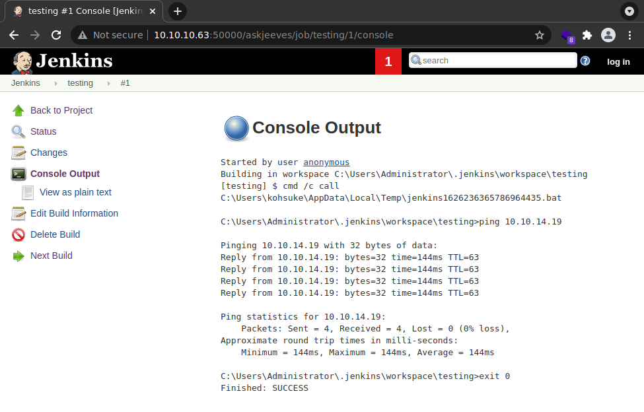The height and width of the screenshot is (412, 644).
Task: Click the Delete Build red prohibition icon
Action: 18,234
